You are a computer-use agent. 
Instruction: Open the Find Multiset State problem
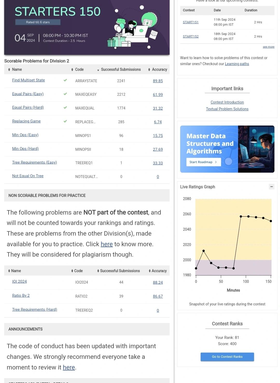(x=29, y=80)
